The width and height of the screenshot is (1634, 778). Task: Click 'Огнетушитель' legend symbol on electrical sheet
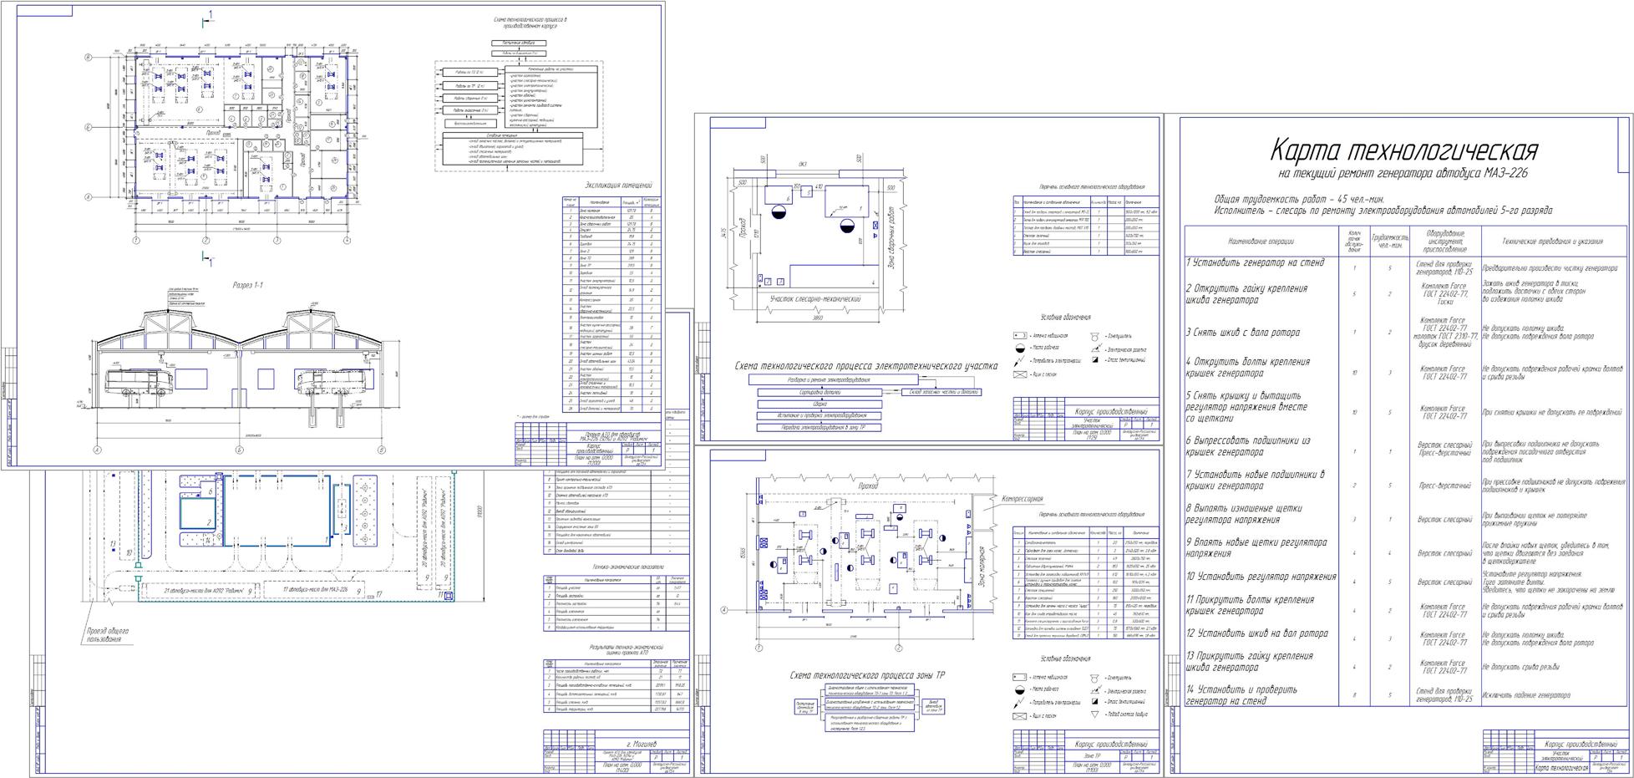click(1096, 336)
